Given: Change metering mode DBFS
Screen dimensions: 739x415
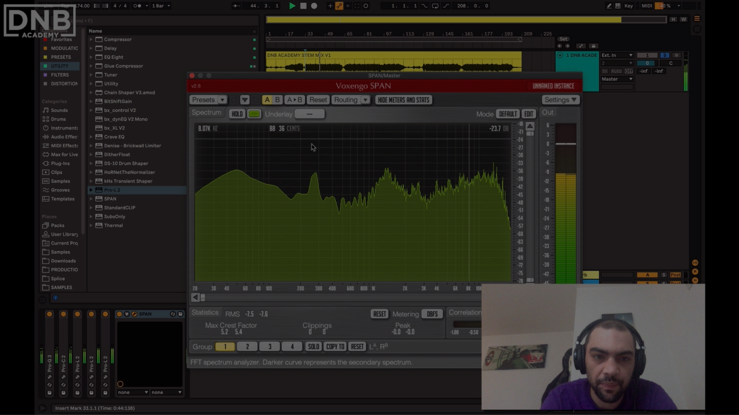Looking at the screenshot, I should (x=432, y=314).
